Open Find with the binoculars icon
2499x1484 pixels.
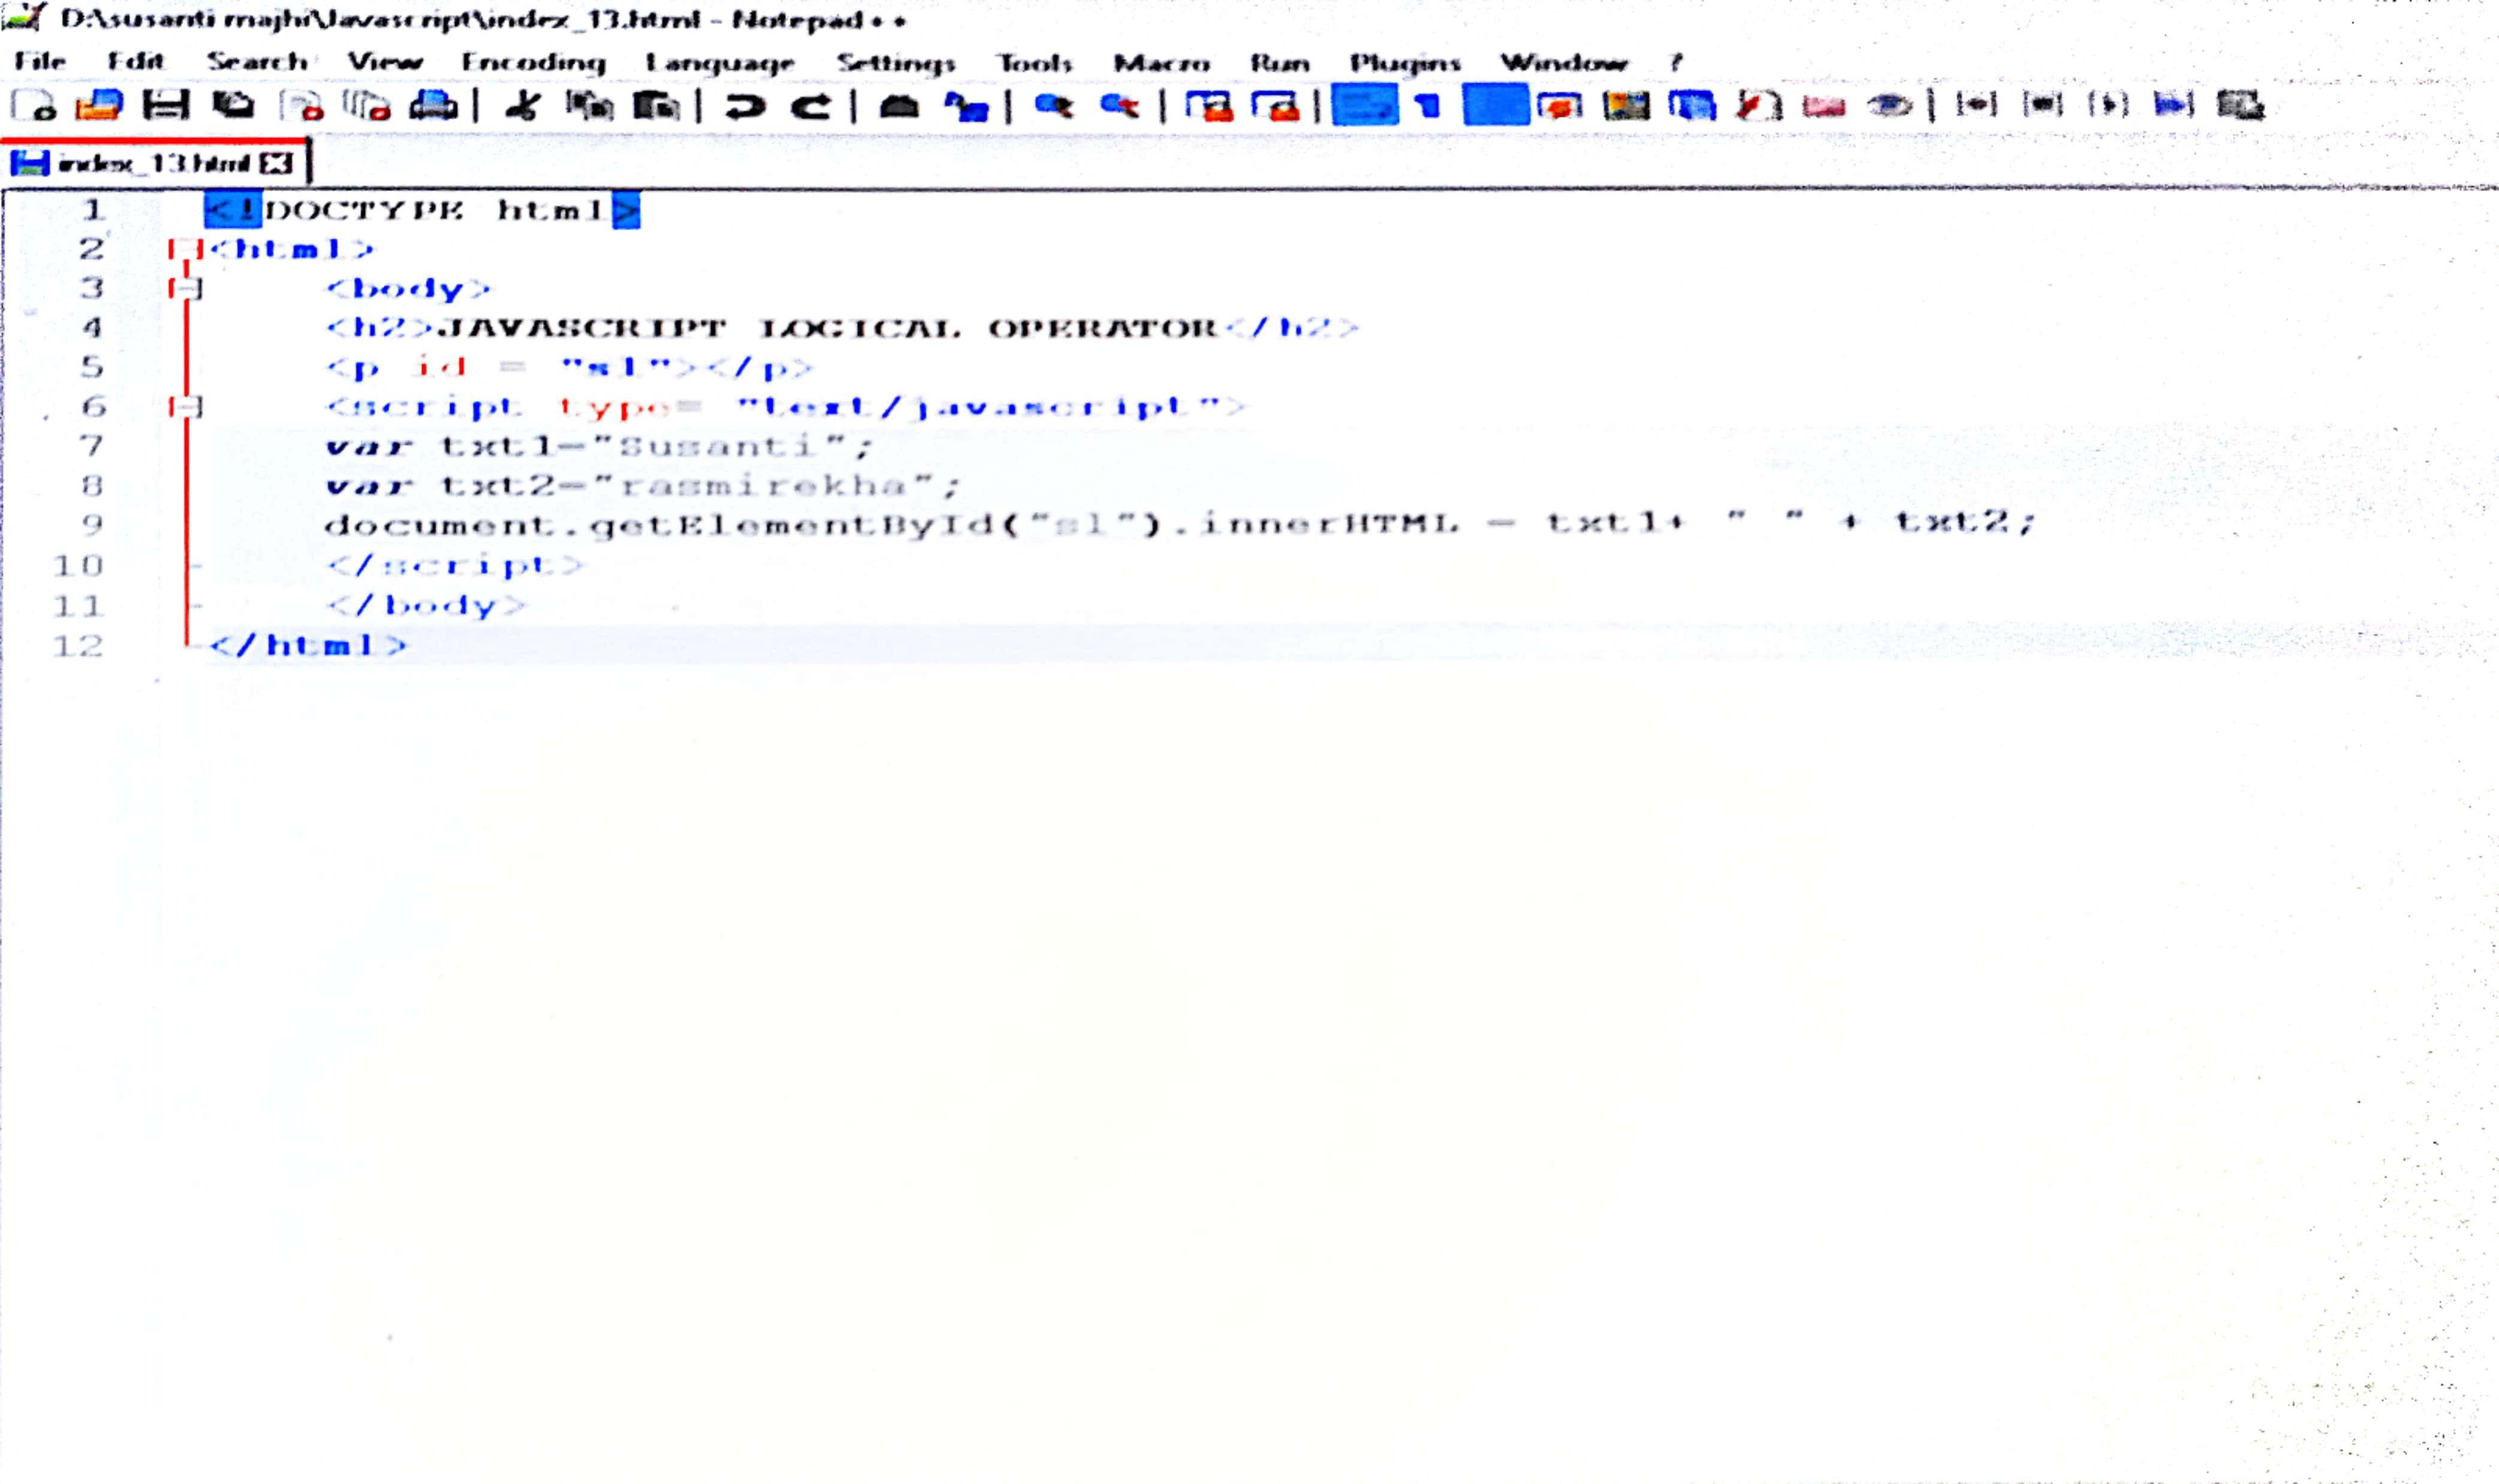tap(899, 105)
